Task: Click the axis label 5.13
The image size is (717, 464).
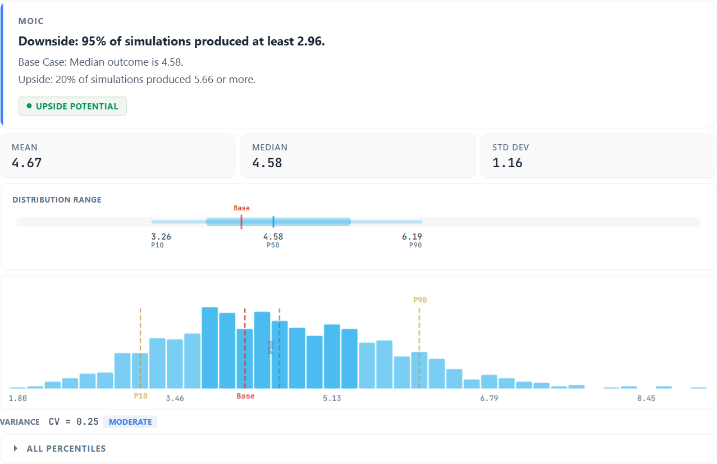Action: coord(332,398)
